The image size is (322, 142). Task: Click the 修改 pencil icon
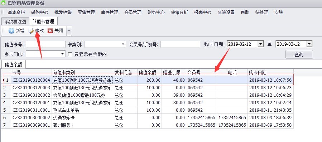[31, 31]
